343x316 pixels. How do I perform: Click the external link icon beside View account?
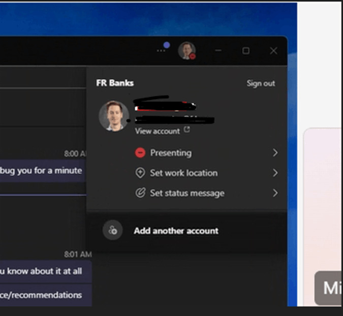186,130
